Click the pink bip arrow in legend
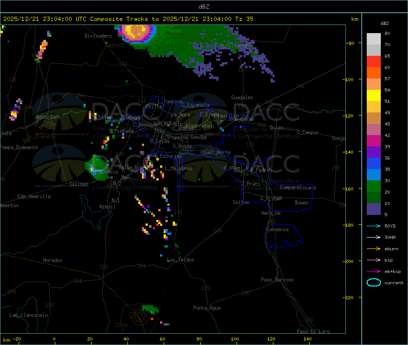 pos(374,260)
